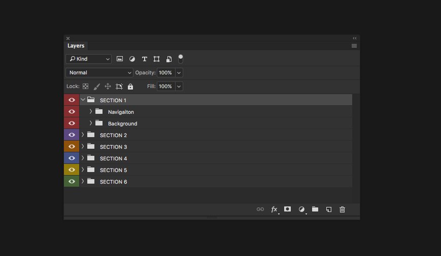Create a new layer
The height and width of the screenshot is (256, 441).
pos(329,209)
